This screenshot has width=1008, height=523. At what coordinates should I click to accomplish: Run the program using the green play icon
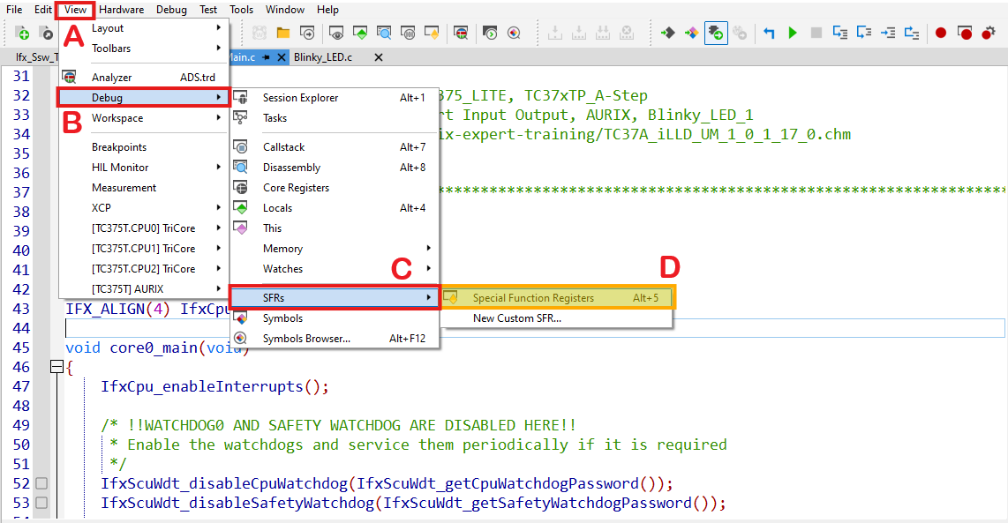793,33
